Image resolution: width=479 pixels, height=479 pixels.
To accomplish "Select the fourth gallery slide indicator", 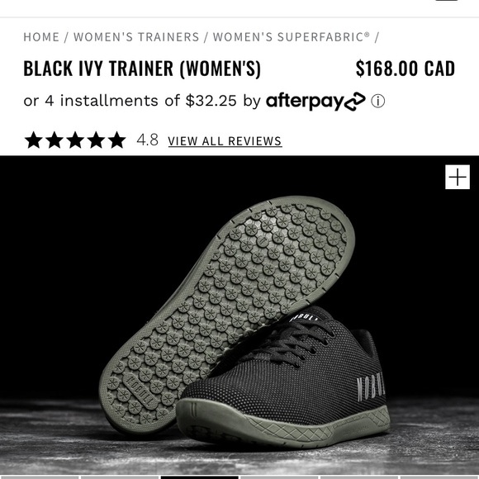I will 279,477.
